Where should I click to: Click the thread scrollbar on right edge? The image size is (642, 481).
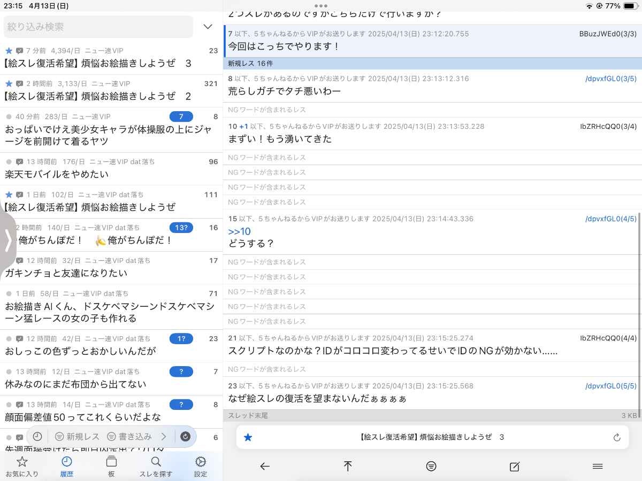click(639, 310)
